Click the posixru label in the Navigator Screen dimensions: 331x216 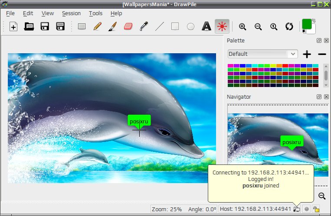[x=292, y=142]
